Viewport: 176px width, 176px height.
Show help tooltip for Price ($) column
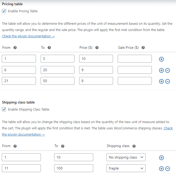97,48
